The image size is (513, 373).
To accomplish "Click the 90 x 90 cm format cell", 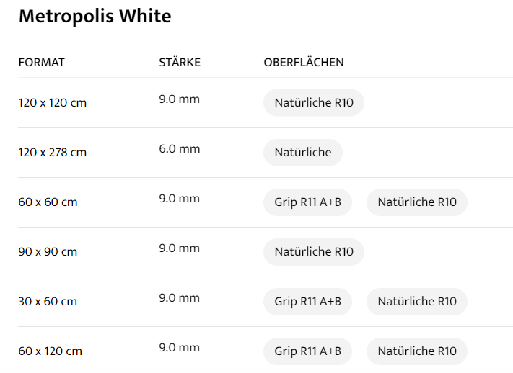I will point(48,252).
